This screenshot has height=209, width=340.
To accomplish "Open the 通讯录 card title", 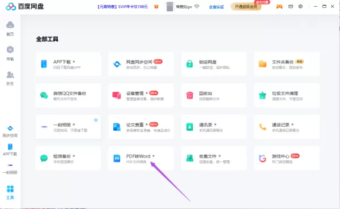I will tap(206, 125).
